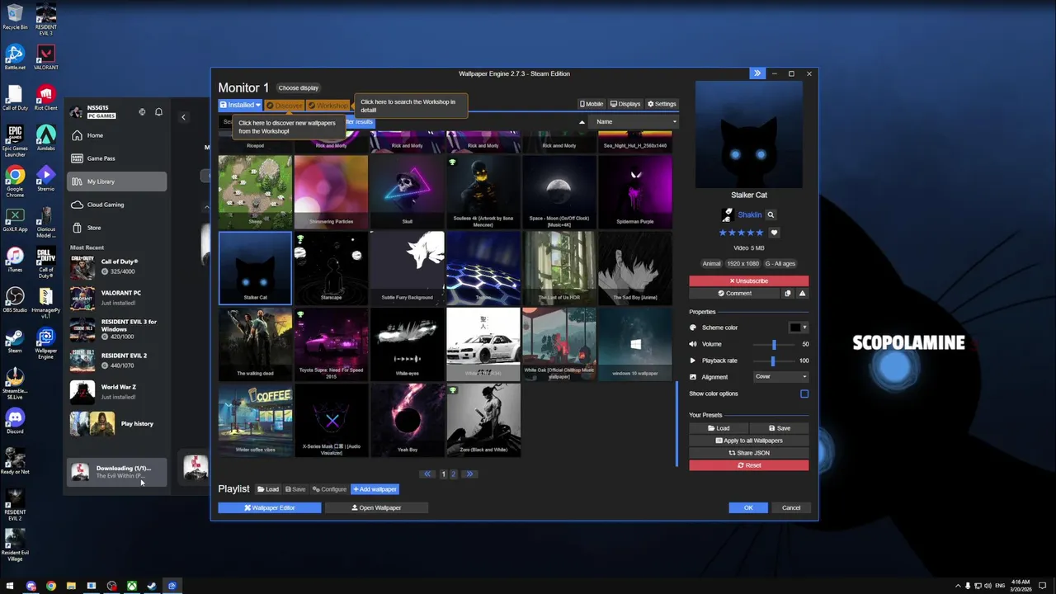Launch the Steam desktop shortcut
This screenshot has height=594, width=1056.
click(x=15, y=342)
